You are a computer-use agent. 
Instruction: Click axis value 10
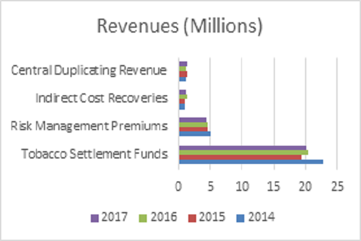242,186
